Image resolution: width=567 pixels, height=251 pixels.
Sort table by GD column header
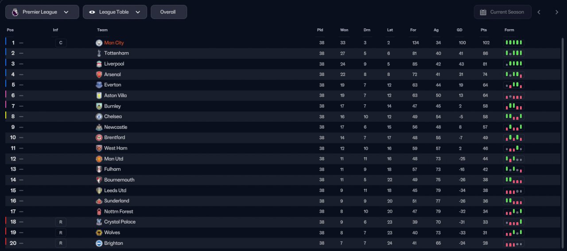point(459,30)
